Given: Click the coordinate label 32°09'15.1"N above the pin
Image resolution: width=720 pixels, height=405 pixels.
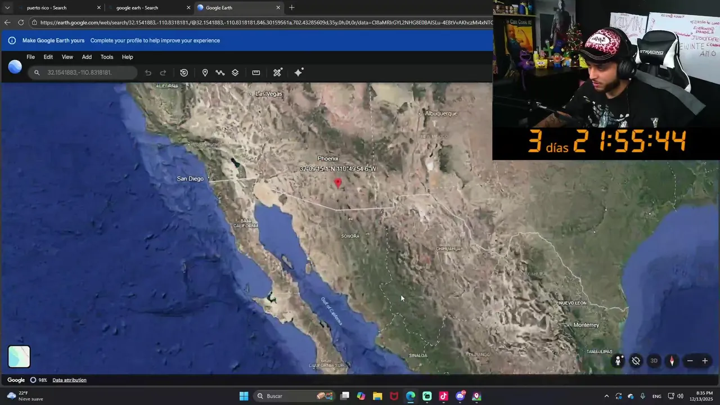Looking at the screenshot, I should click(337, 169).
